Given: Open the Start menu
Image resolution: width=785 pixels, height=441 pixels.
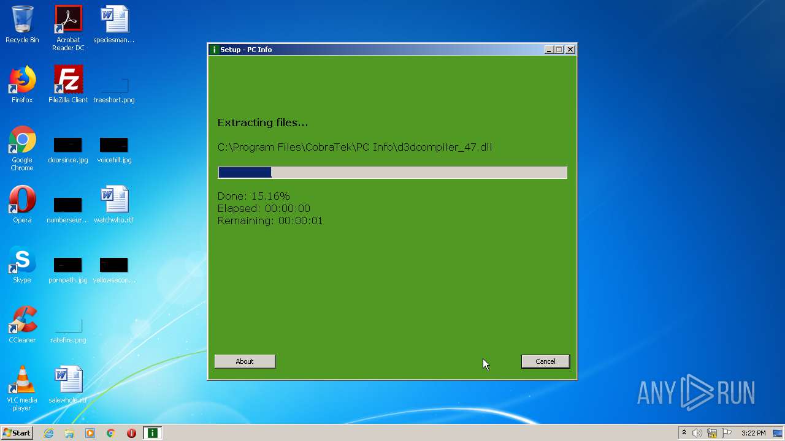Looking at the screenshot, I should (17, 433).
